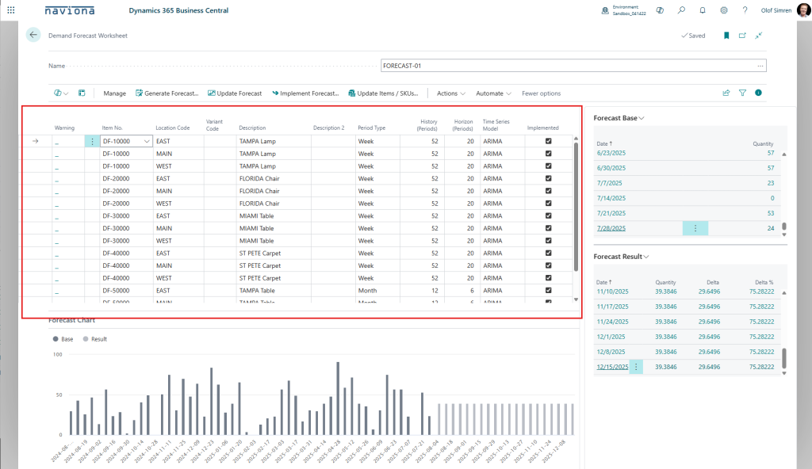Expand the Forecast Result section dropdown
The image size is (812, 469).
coord(646,257)
